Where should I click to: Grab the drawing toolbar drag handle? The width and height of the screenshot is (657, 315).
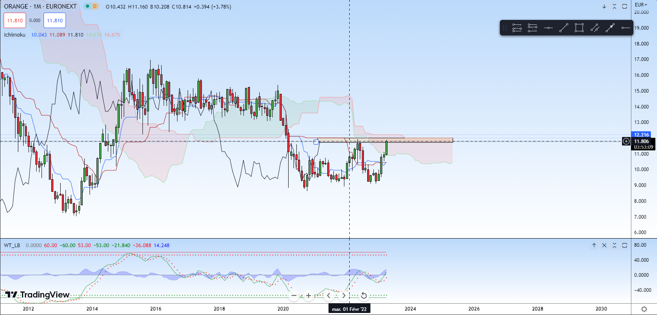505,28
